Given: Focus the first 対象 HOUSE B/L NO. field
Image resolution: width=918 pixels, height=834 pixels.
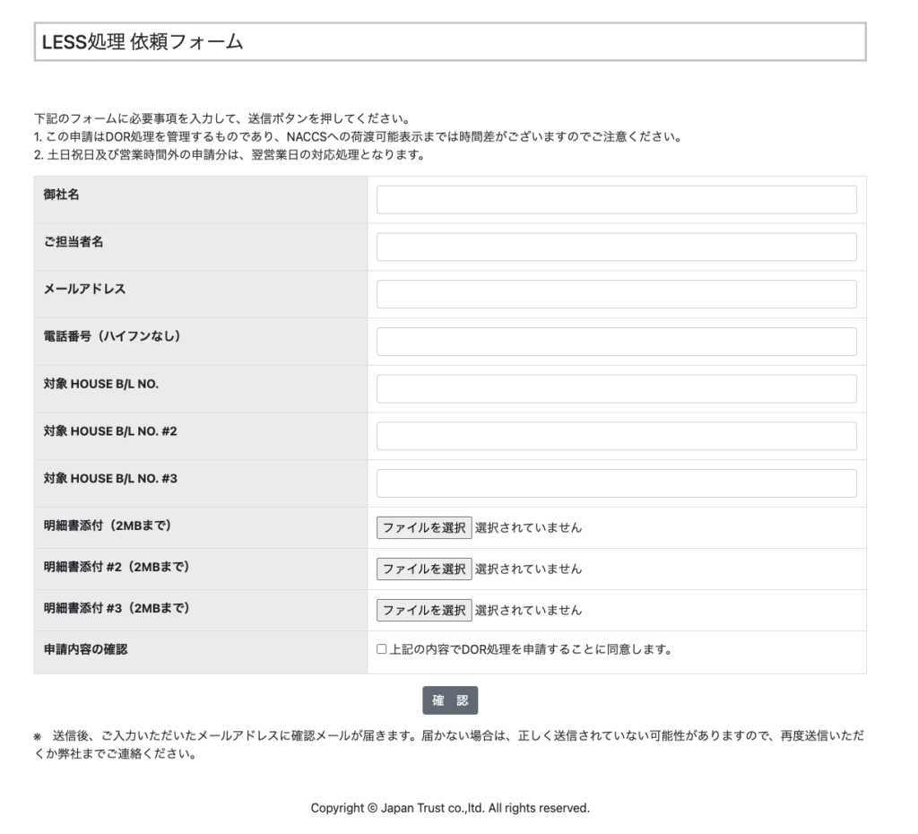Looking at the screenshot, I should (x=616, y=389).
